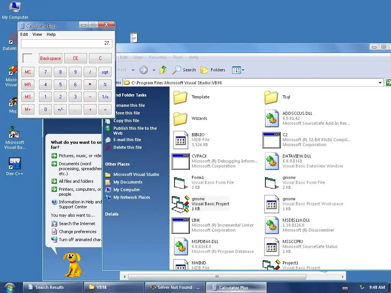Screen dimensions: 391x293
Task: Select the Form1 Visual Basic Form icon
Action: click(x=181, y=183)
